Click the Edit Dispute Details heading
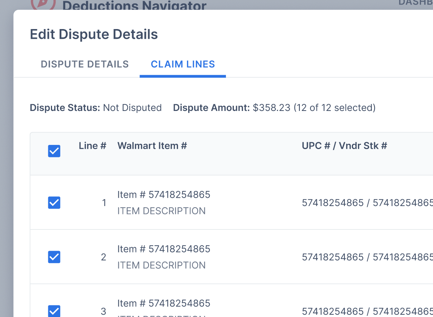433x317 pixels. (94, 34)
